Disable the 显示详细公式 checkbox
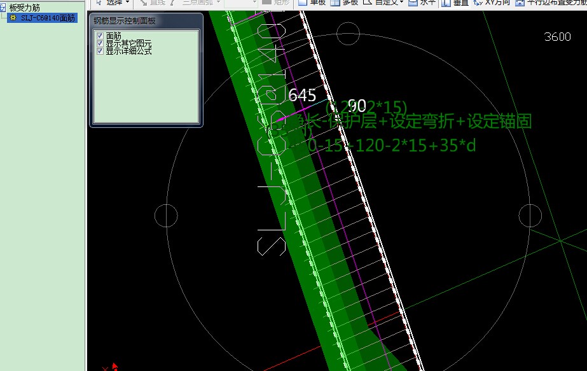 [x=100, y=51]
